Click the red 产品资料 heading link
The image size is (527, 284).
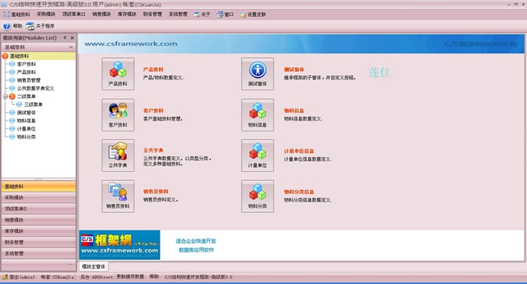[154, 69]
